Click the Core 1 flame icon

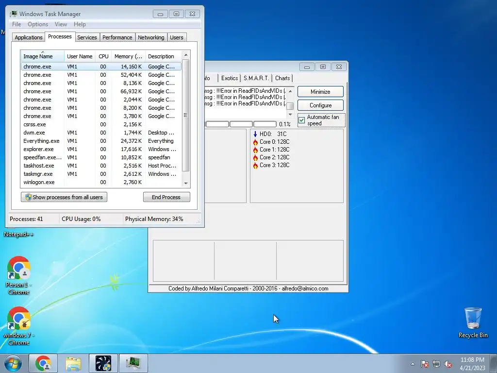[x=255, y=150]
